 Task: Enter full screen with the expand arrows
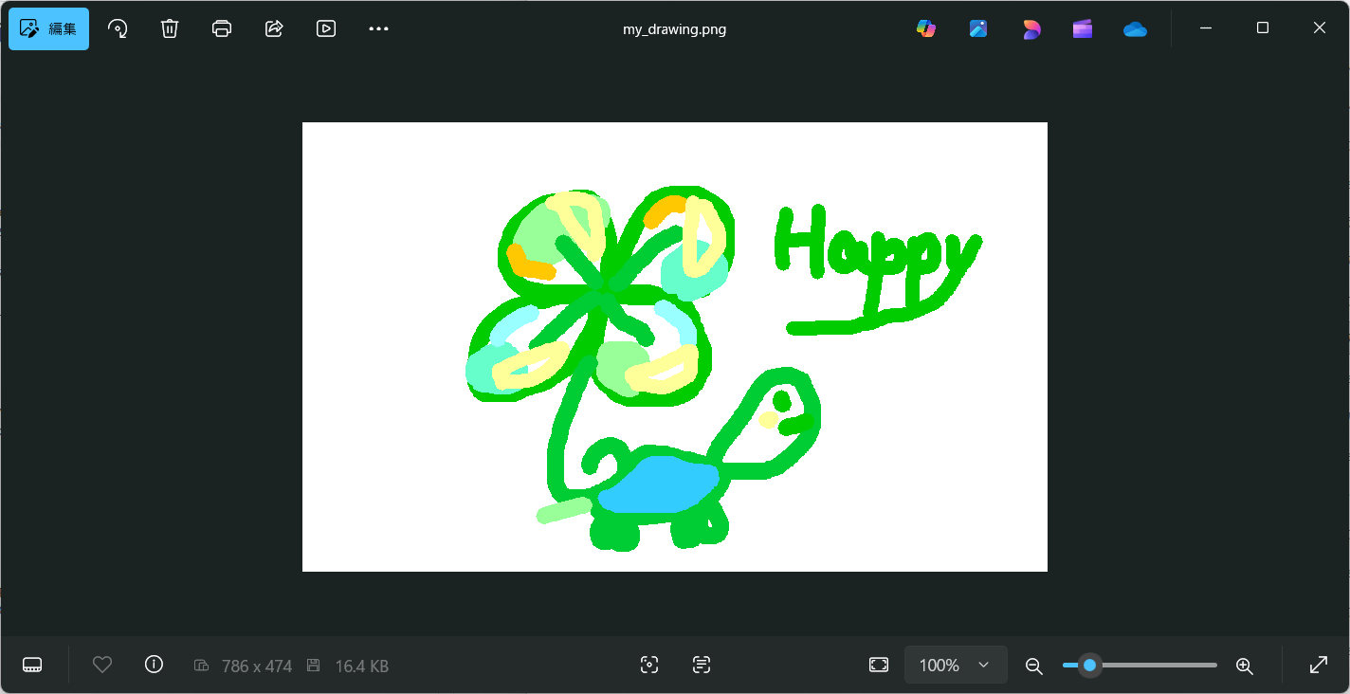pyautogui.click(x=1318, y=665)
